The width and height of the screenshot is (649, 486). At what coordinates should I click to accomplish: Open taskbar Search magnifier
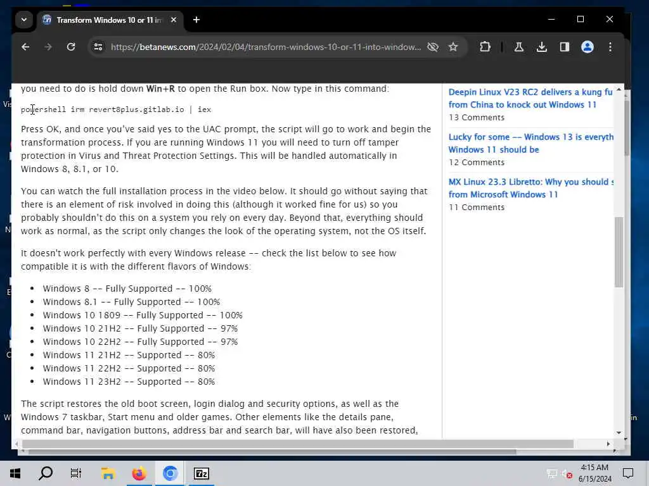pyautogui.click(x=46, y=473)
